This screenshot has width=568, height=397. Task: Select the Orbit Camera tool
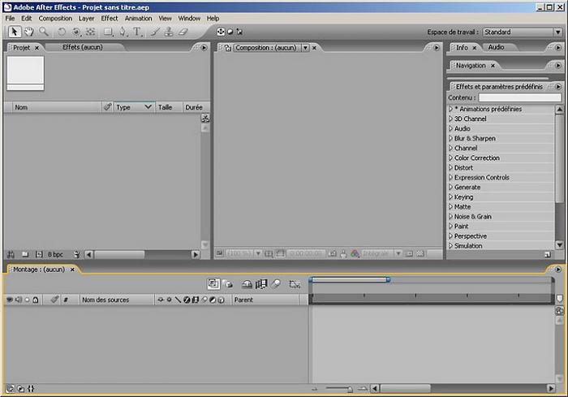coord(76,32)
